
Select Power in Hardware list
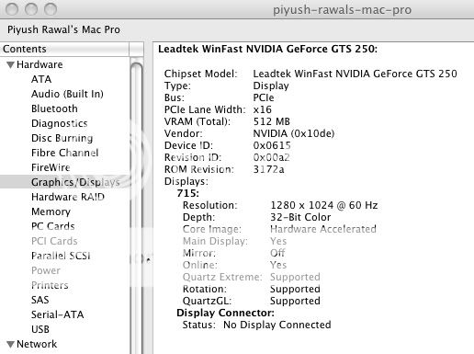point(46,270)
